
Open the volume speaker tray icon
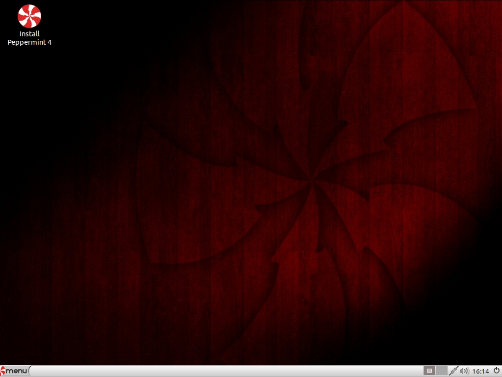click(x=464, y=371)
